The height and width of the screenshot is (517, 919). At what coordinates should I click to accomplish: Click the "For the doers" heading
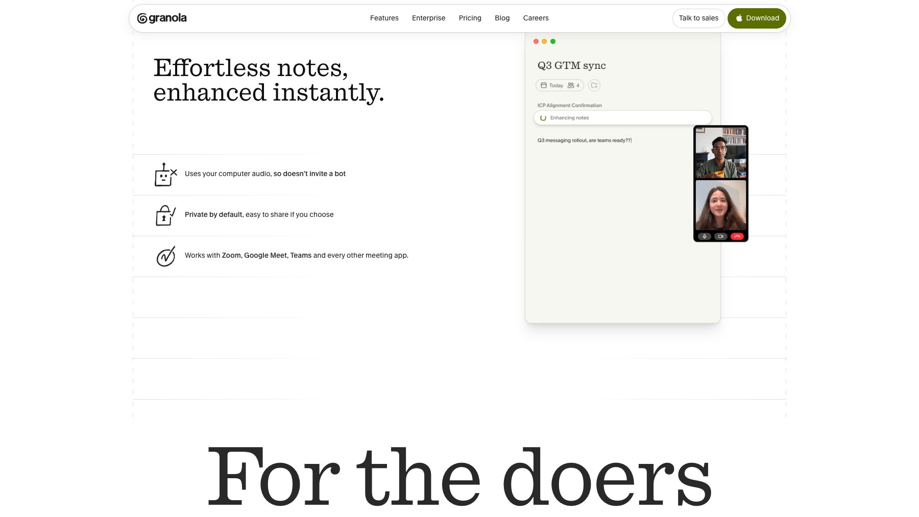[x=459, y=476]
